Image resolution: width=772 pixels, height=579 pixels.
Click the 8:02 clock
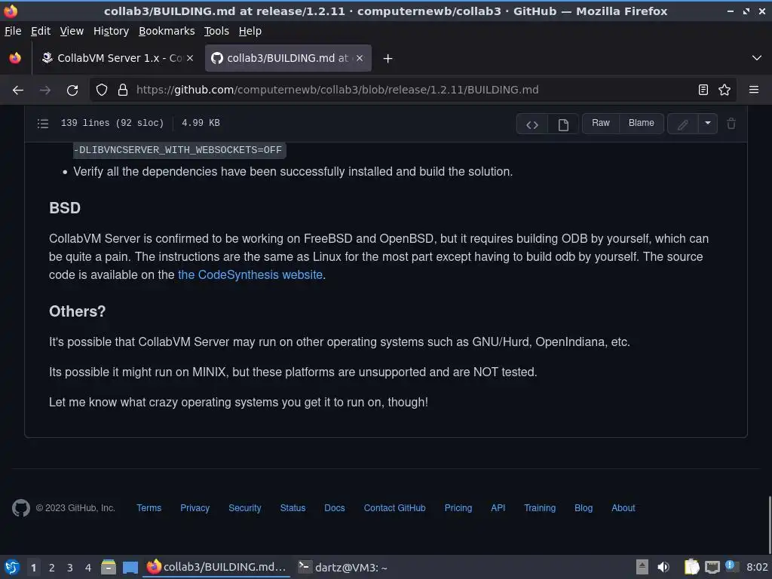pos(757,567)
